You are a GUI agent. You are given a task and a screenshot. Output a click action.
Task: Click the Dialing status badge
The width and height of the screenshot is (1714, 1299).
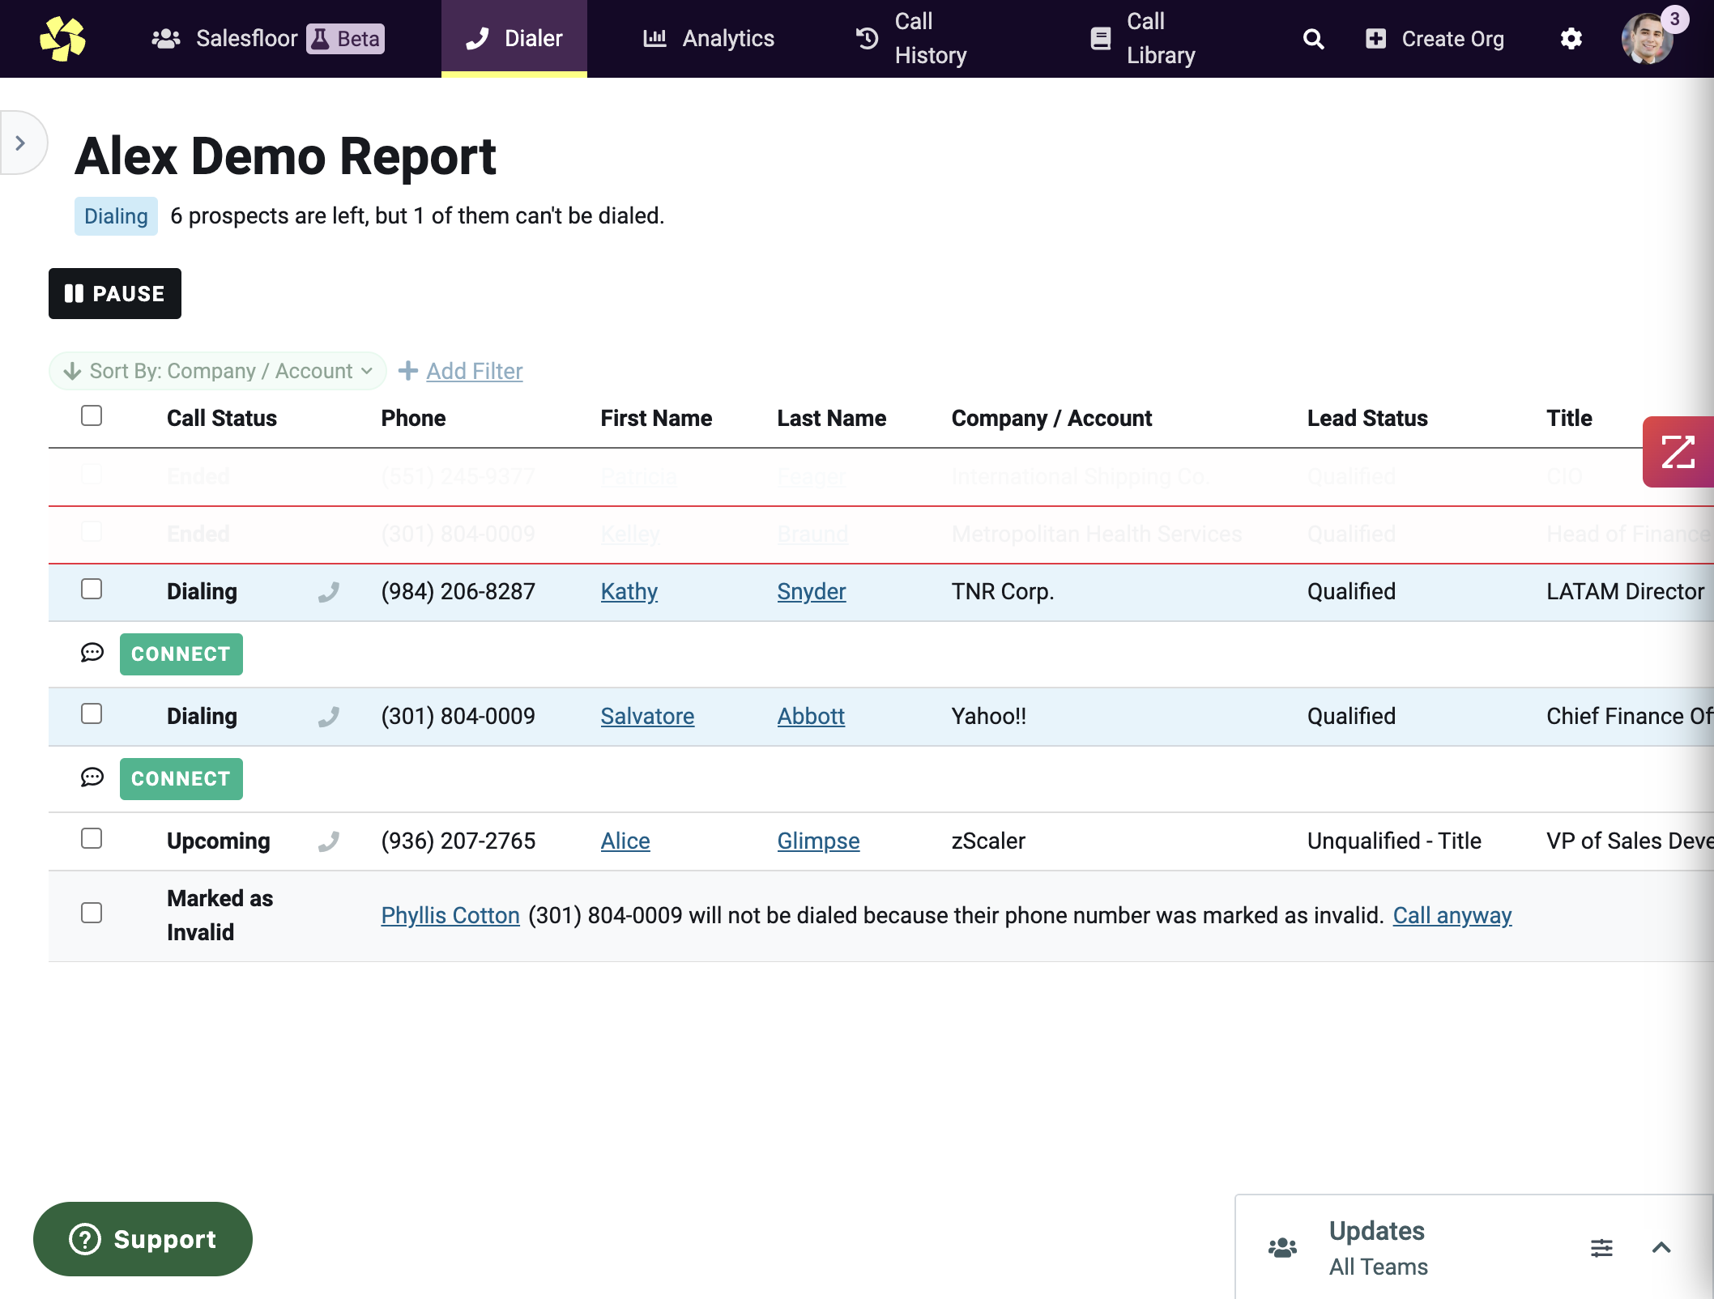tap(116, 216)
